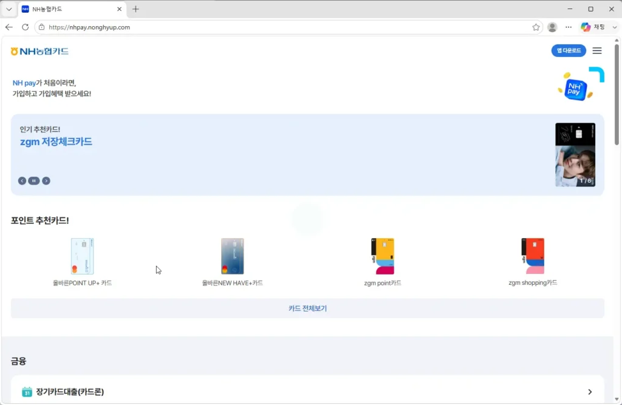The height and width of the screenshot is (405, 622).
Task: Expand the dropdown arrow beside 채팅
Action: point(615,27)
